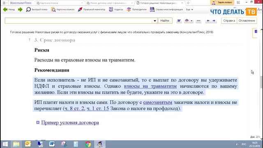Click the 3. Срок договора heading
This screenshot has height=148, width=263.
[x=55, y=40]
